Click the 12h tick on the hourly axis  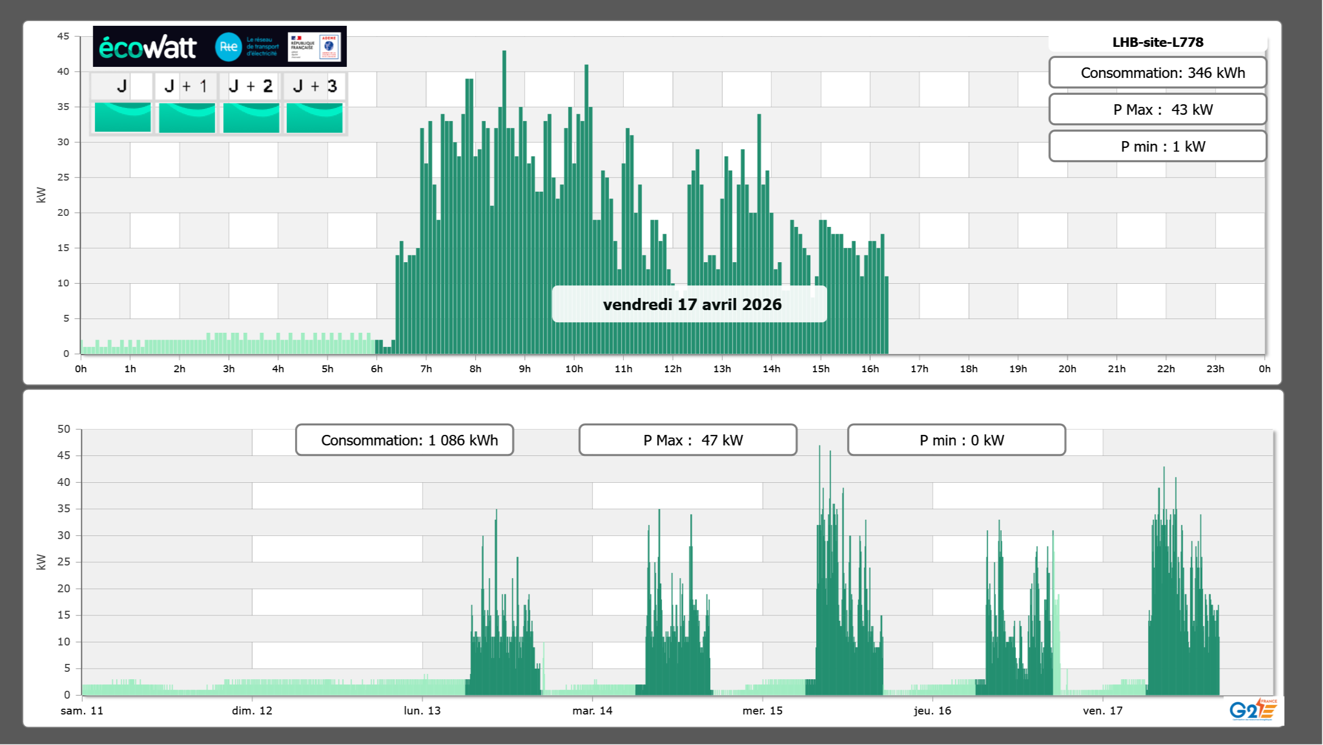673,369
